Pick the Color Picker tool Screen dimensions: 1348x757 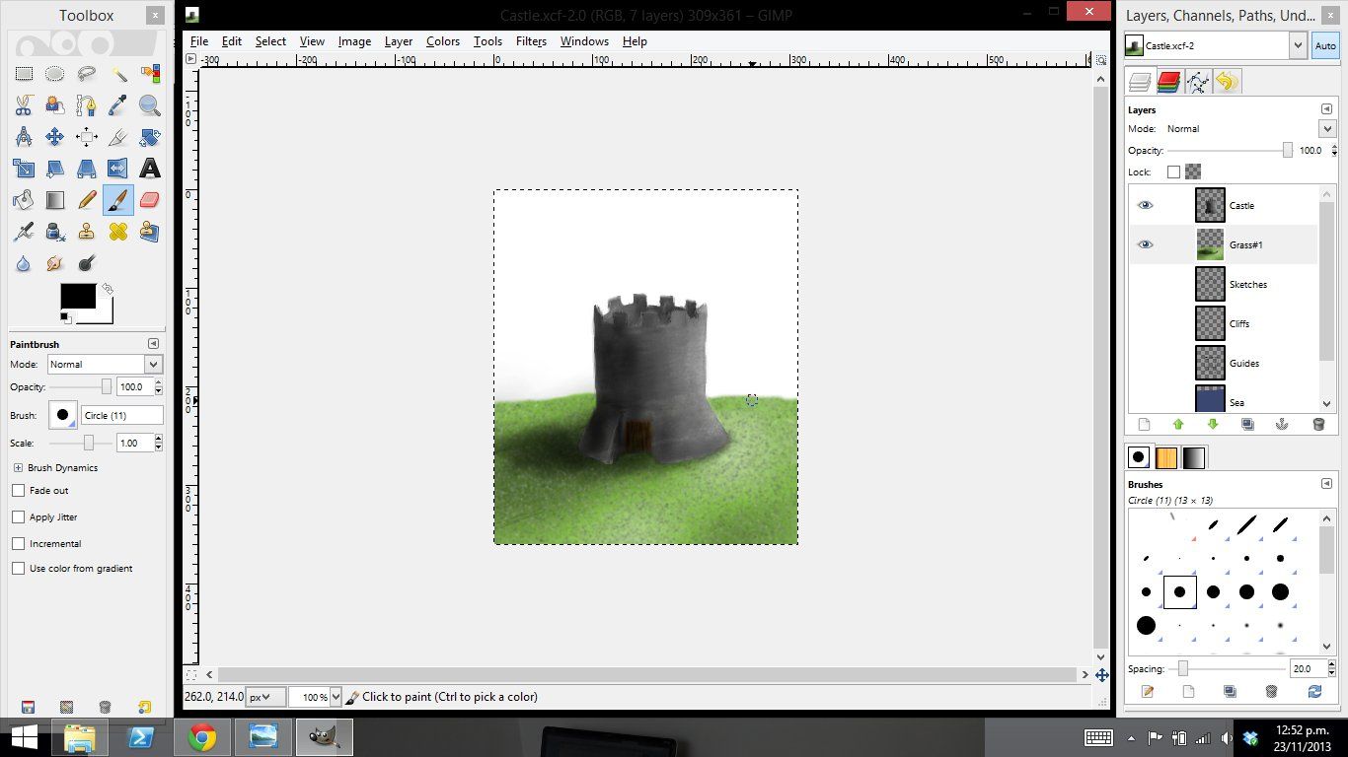[x=120, y=105]
